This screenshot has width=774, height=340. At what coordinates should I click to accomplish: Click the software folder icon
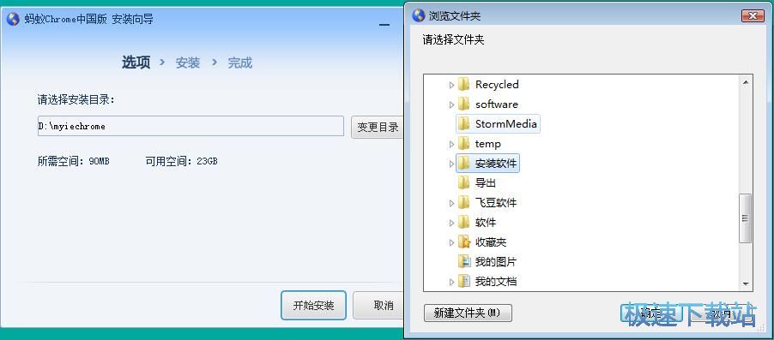[x=463, y=104]
